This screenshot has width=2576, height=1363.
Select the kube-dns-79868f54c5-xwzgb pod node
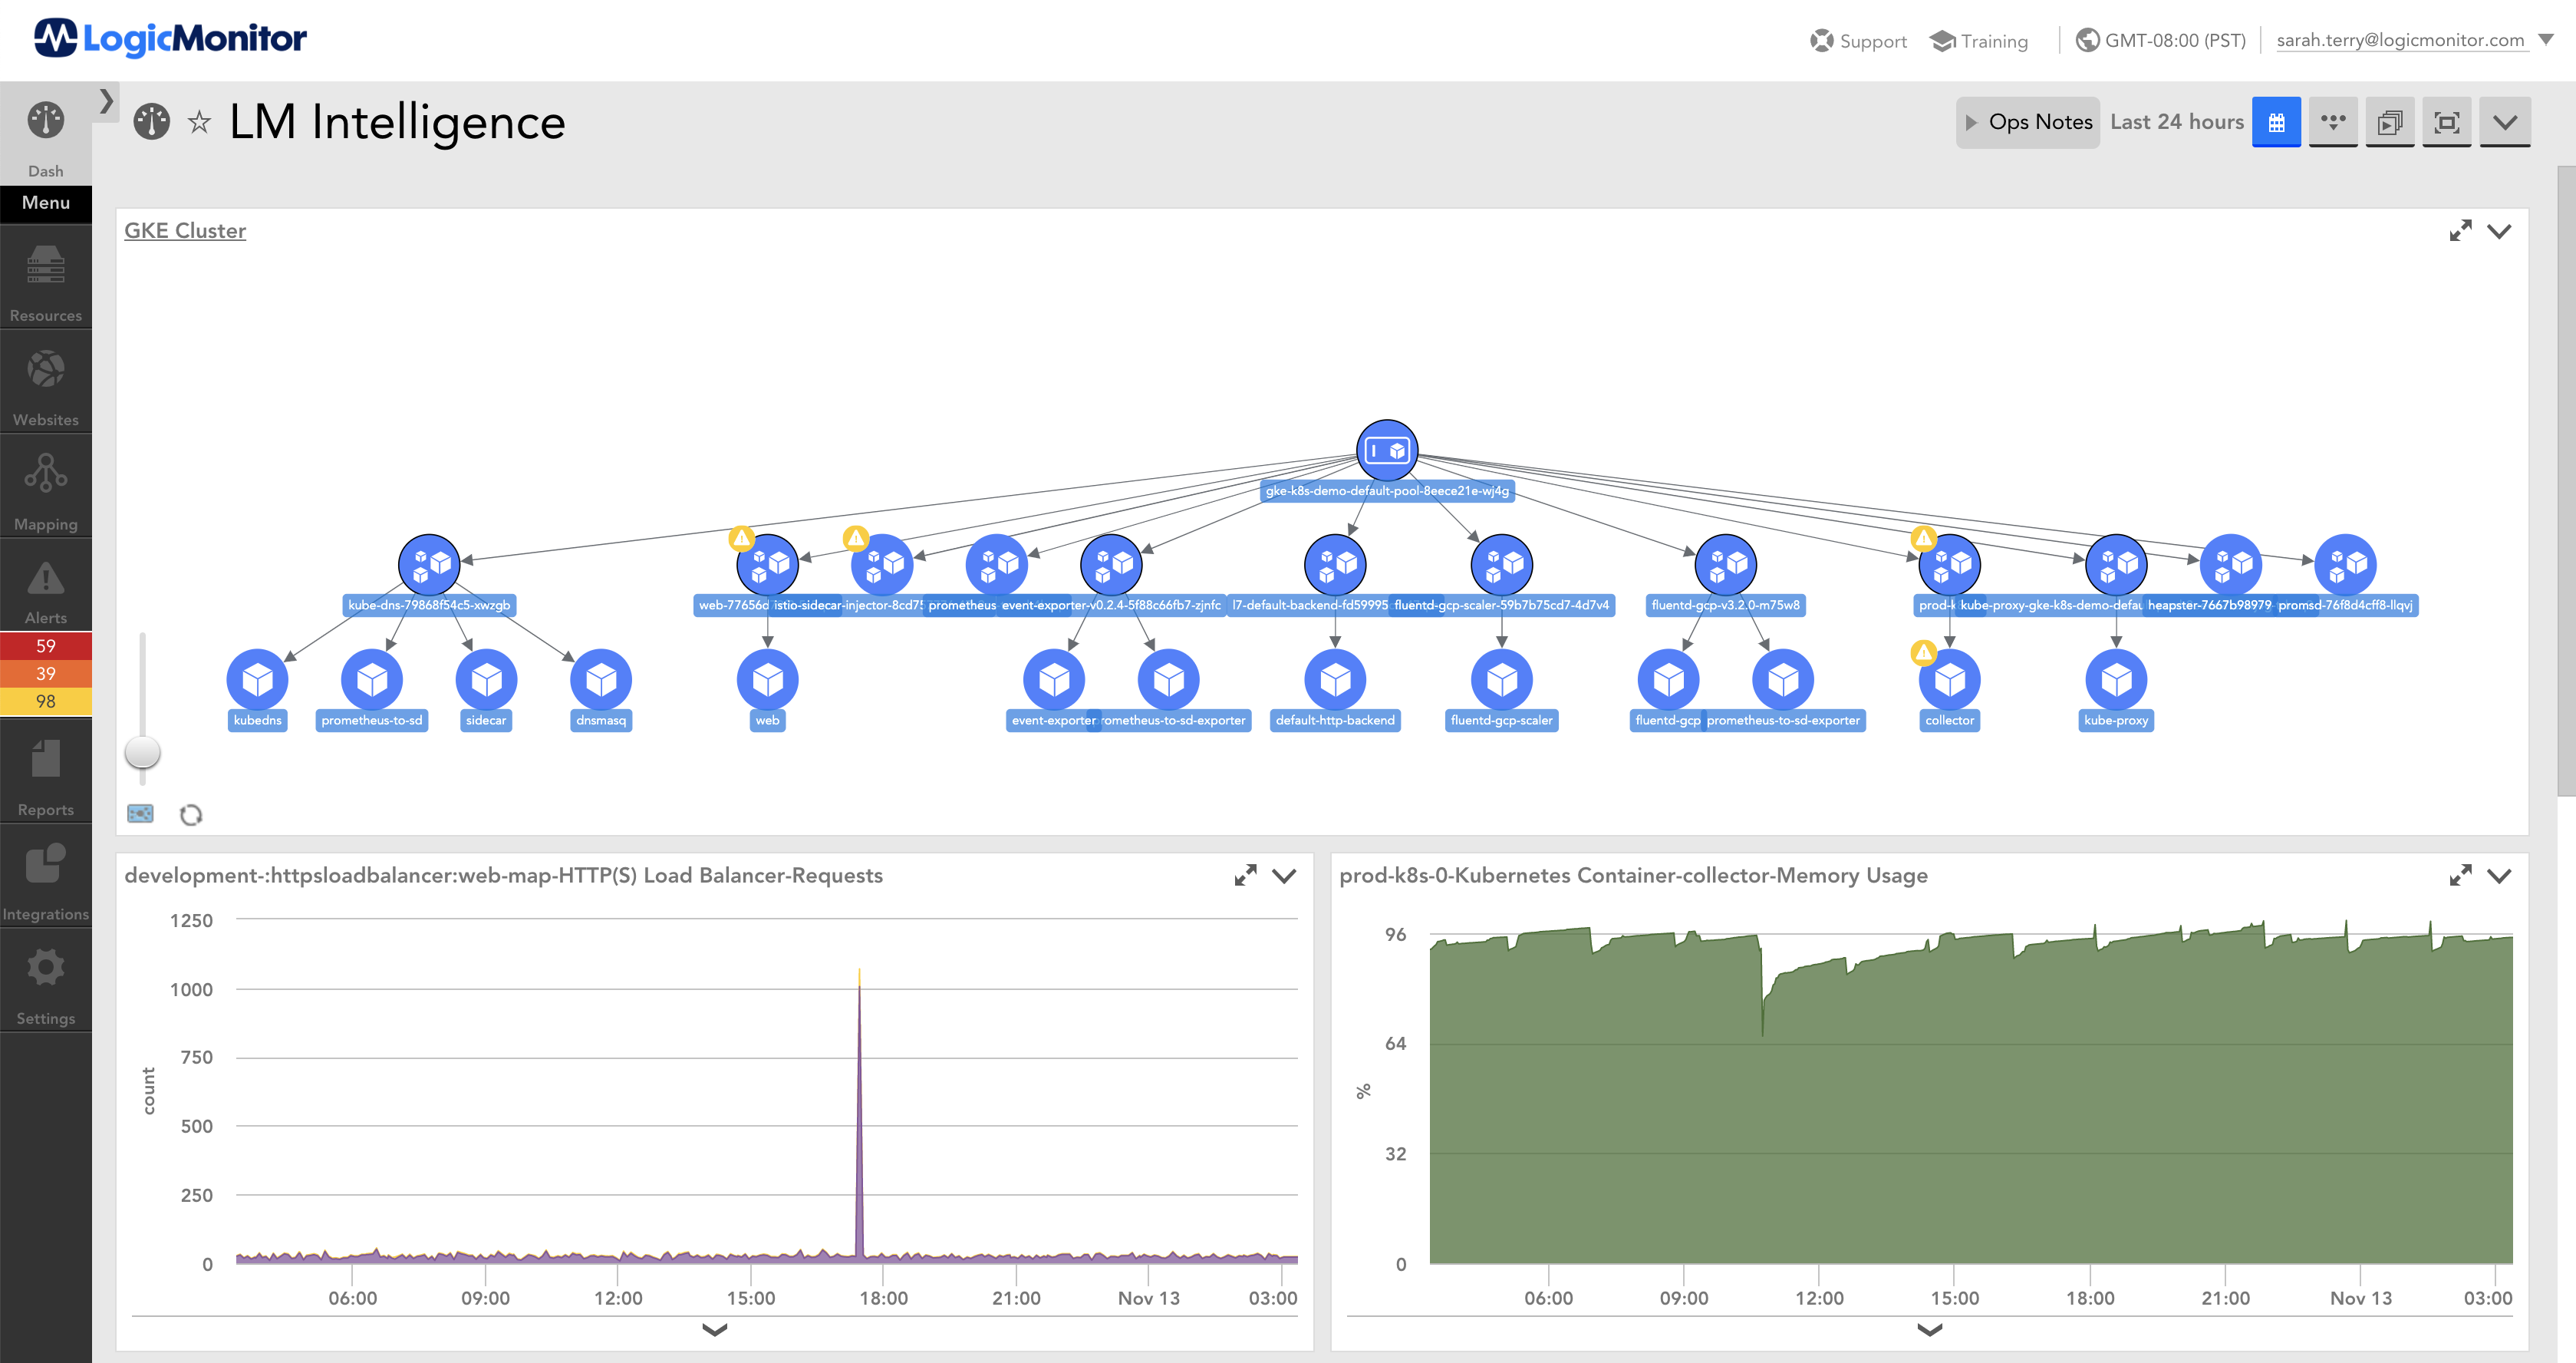429,564
